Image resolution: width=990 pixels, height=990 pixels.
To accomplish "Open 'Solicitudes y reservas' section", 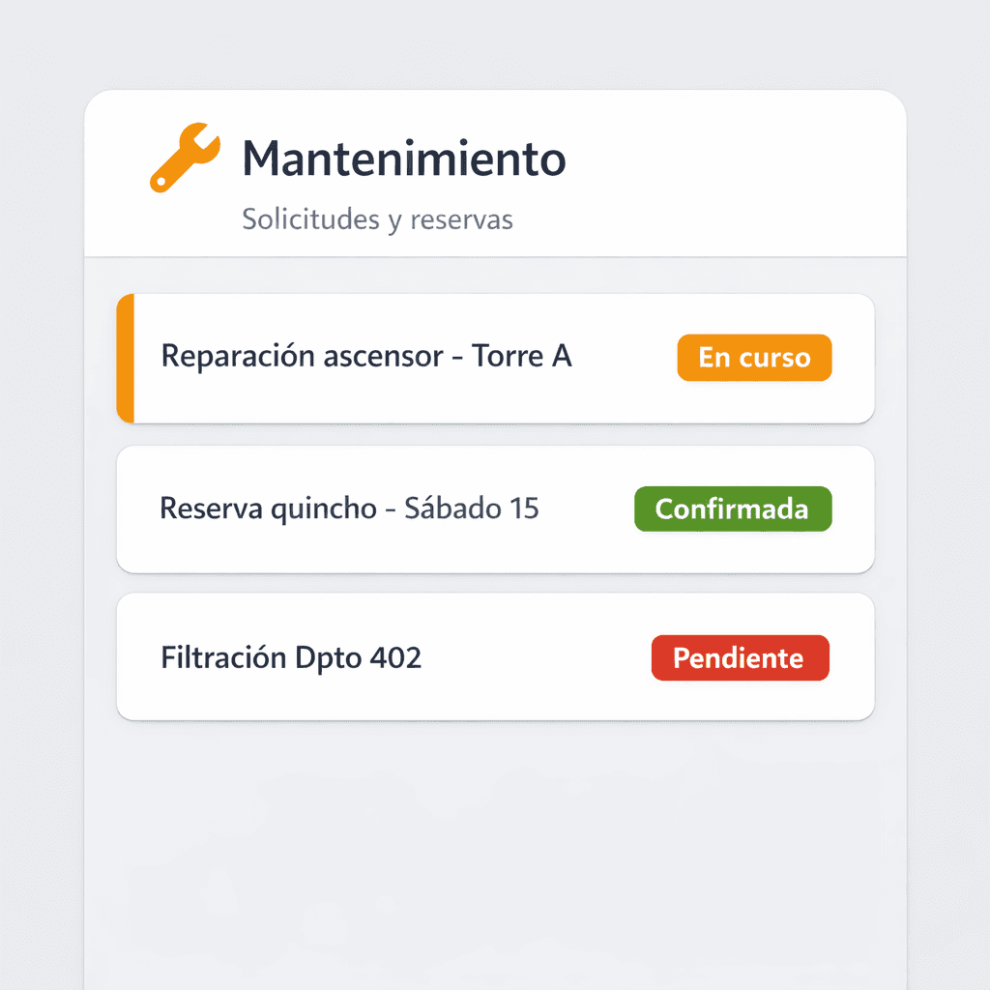I will (377, 219).
